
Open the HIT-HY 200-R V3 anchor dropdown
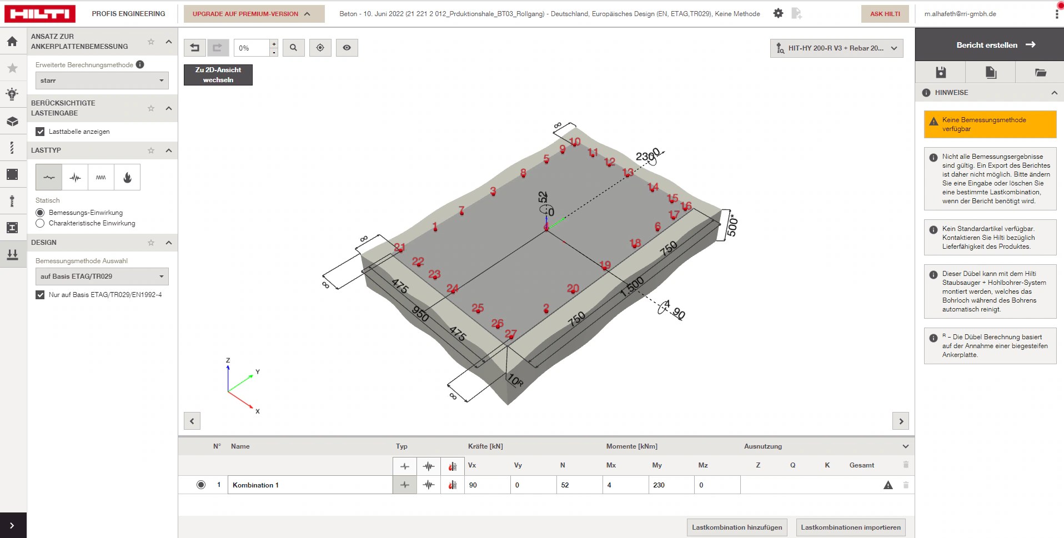[x=836, y=48]
